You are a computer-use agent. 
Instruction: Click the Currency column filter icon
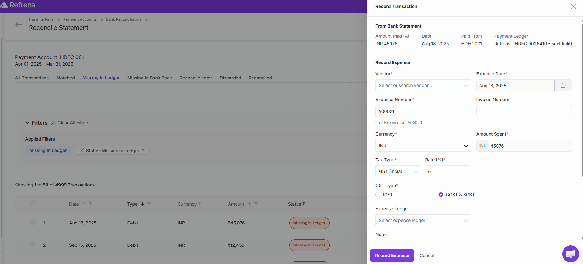point(200,204)
